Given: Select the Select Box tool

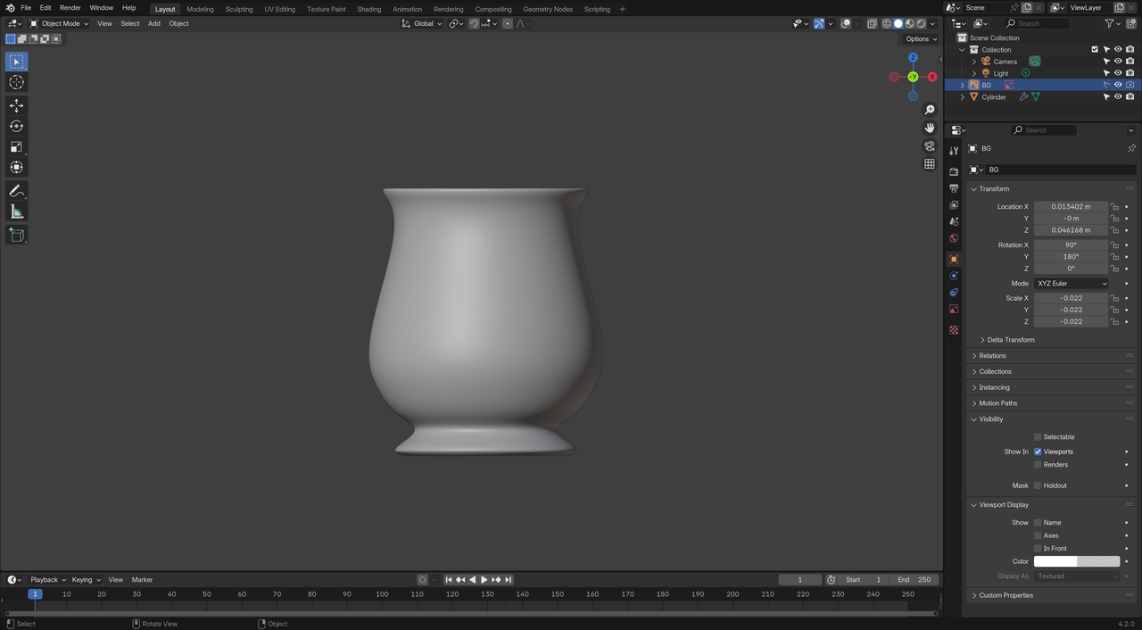Looking at the screenshot, I should pyautogui.click(x=16, y=62).
